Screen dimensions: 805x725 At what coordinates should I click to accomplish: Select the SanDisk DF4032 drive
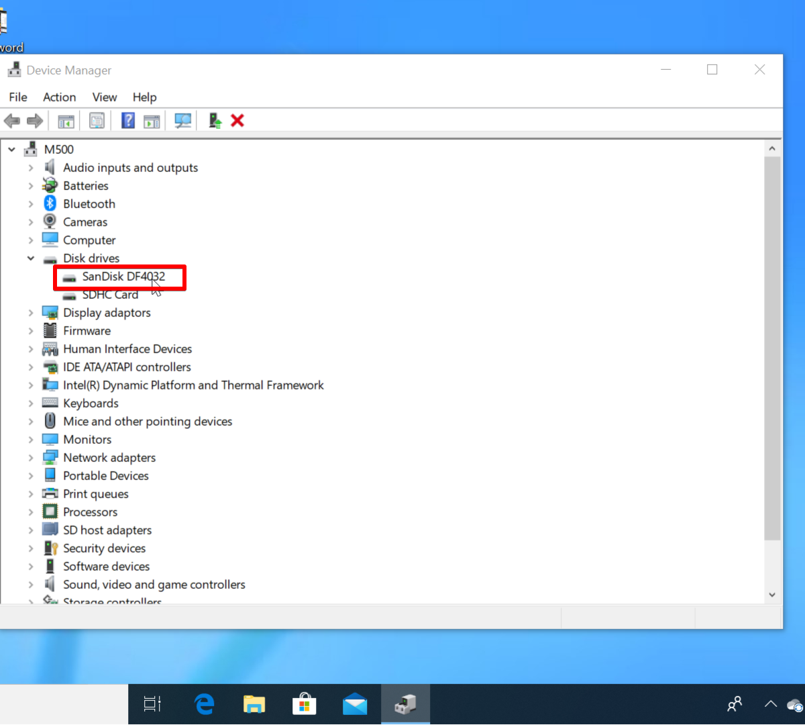point(123,277)
